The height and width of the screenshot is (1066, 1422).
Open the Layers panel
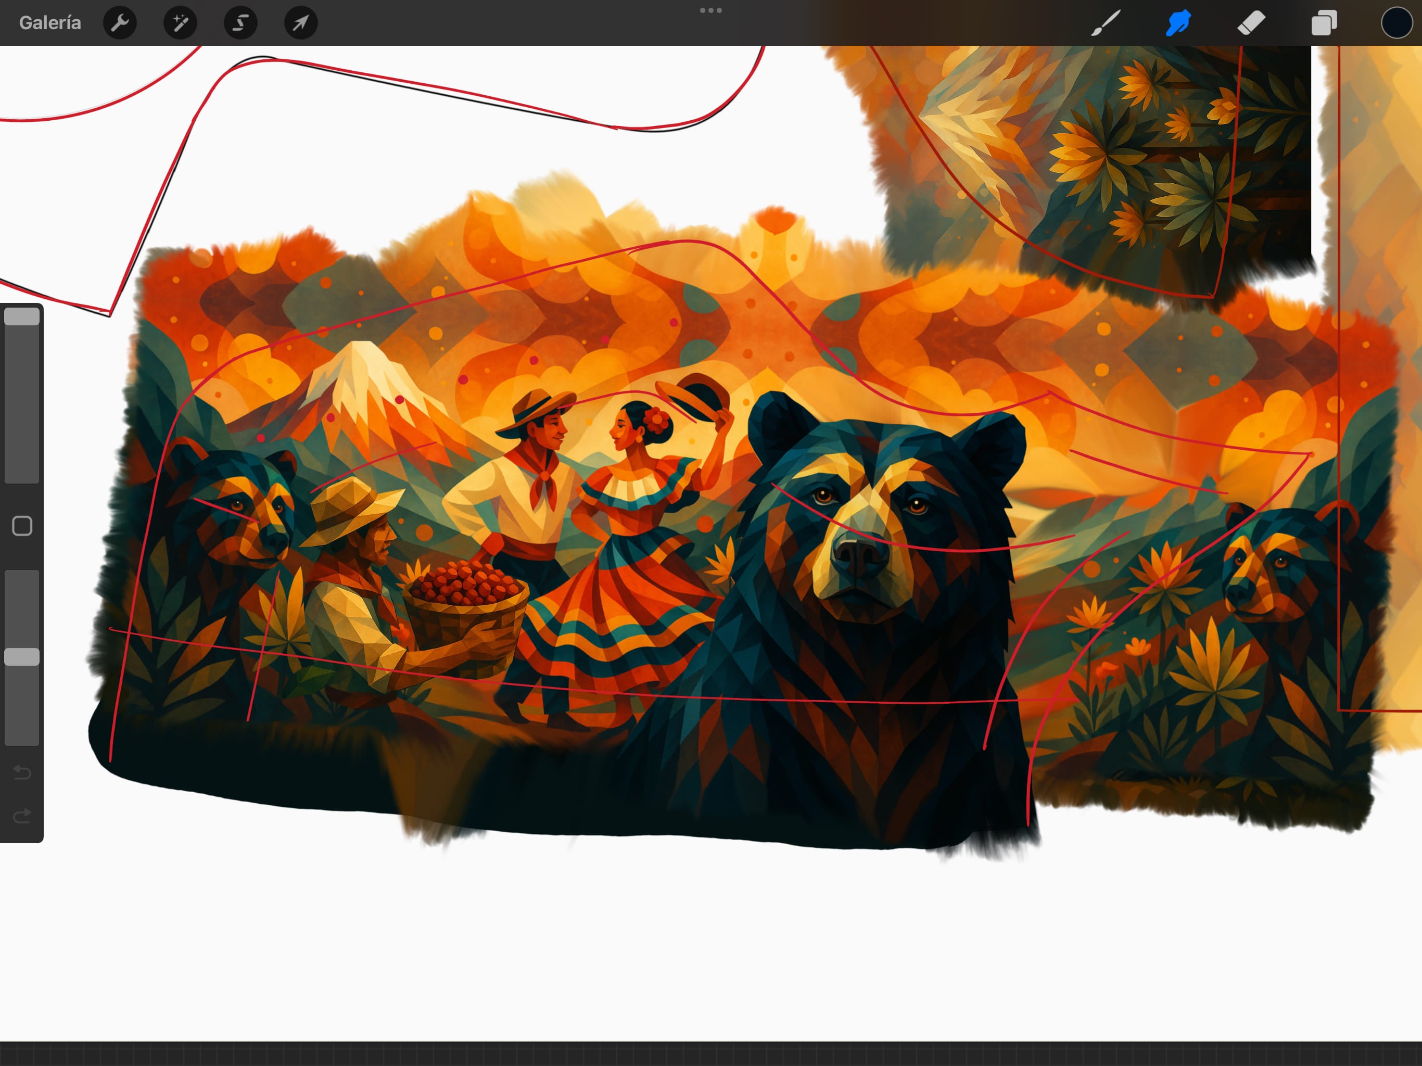click(1324, 23)
